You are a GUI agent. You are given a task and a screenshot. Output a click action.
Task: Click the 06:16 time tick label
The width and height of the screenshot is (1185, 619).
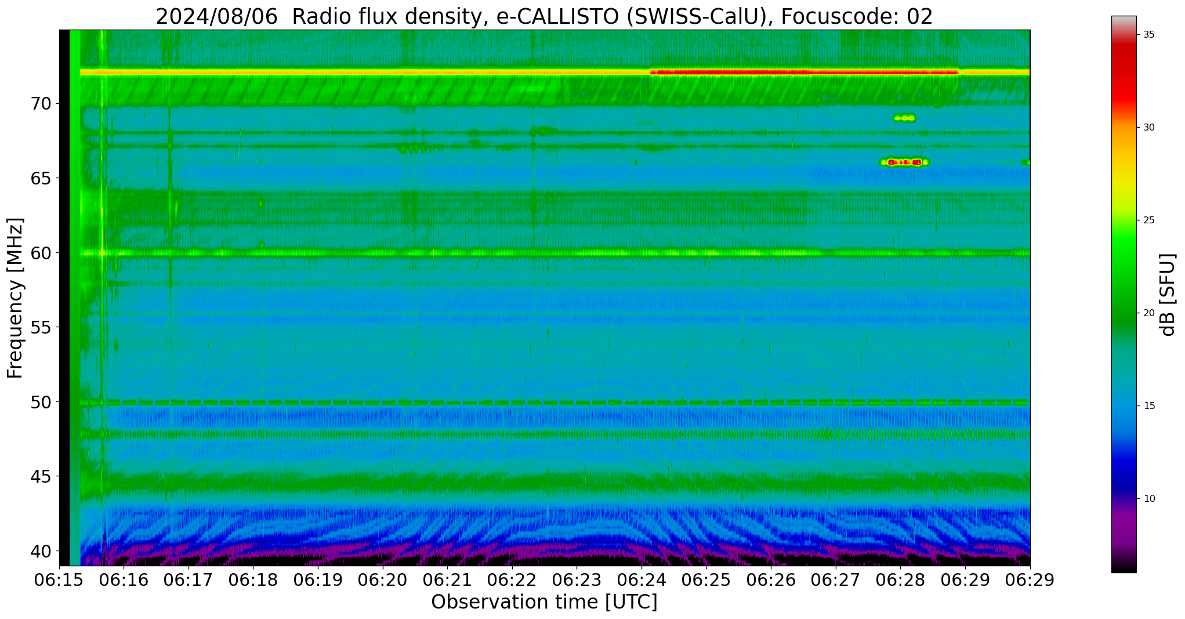pyautogui.click(x=124, y=581)
